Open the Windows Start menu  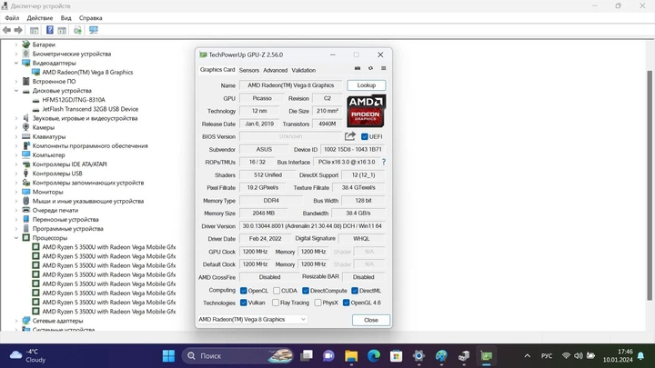(169, 356)
